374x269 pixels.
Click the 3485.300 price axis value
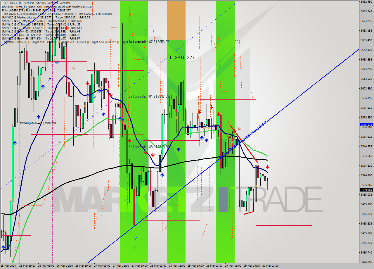(366, 204)
